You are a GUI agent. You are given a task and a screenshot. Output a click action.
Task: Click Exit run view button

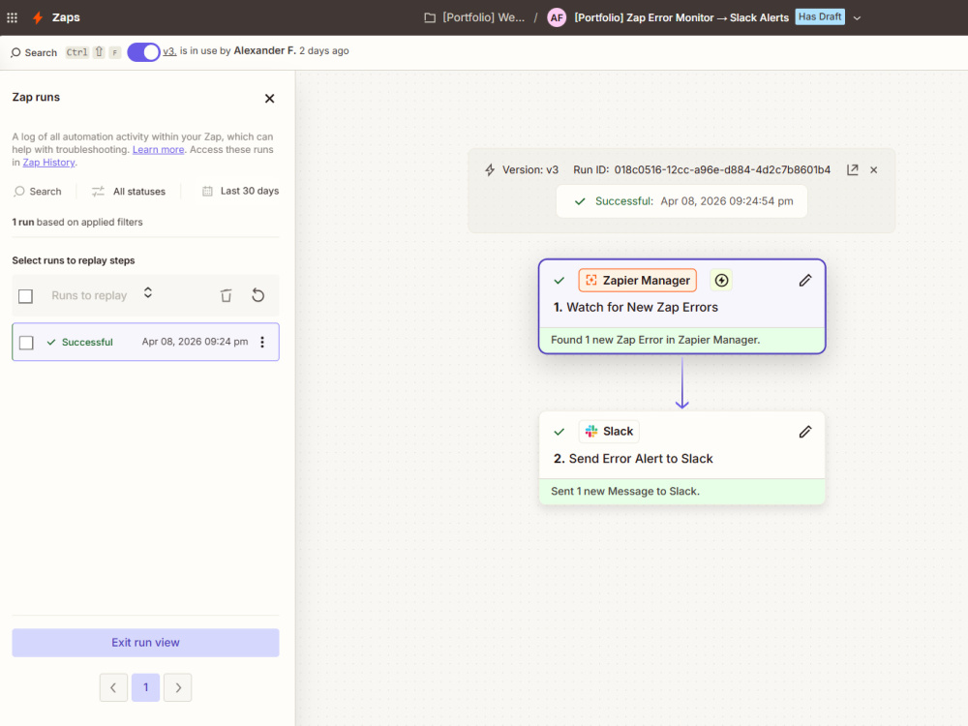146,643
